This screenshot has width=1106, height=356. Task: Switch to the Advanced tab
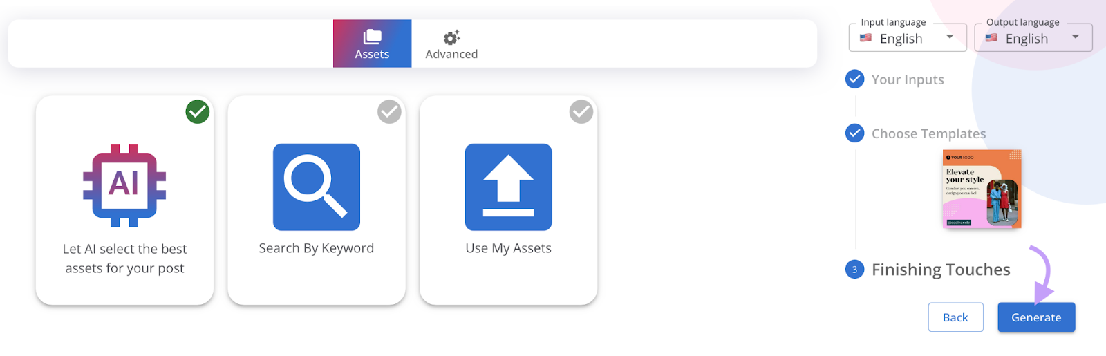point(451,44)
